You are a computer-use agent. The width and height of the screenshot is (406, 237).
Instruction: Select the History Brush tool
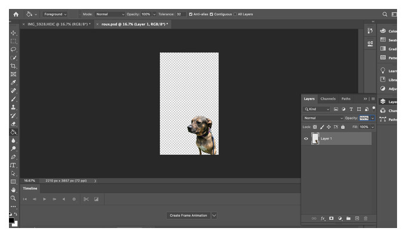(x=14, y=116)
